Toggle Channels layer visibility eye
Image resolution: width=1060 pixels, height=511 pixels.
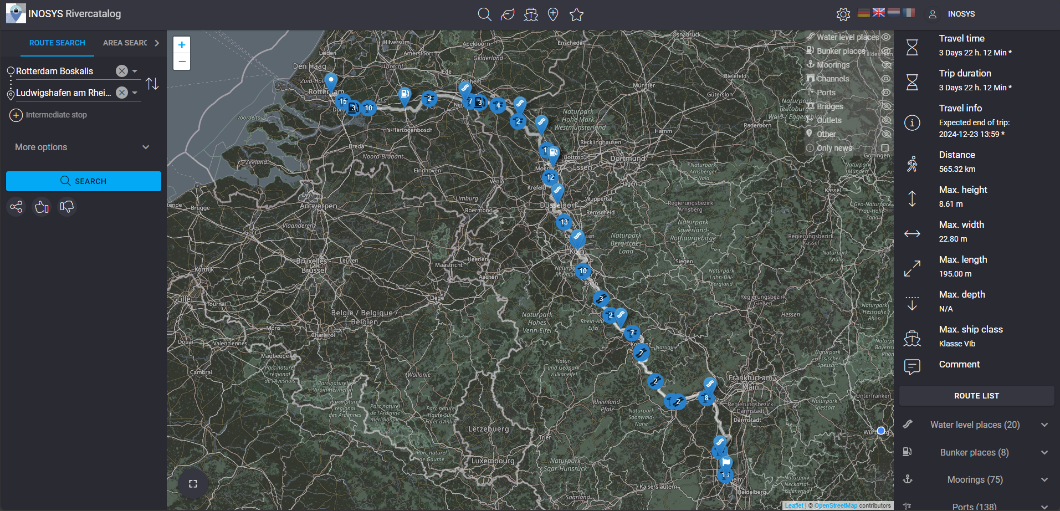(886, 79)
